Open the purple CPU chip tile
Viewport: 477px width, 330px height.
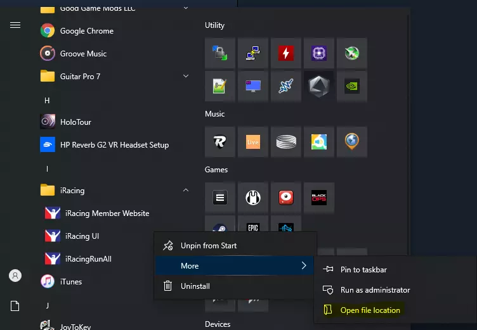[319, 53]
